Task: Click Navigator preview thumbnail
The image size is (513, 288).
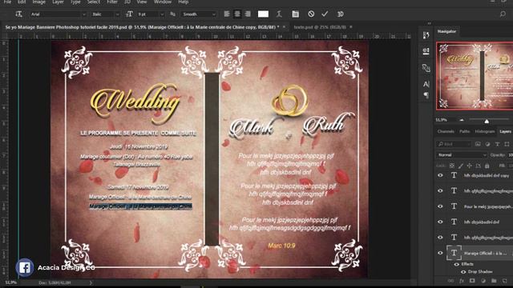Action: (x=475, y=76)
